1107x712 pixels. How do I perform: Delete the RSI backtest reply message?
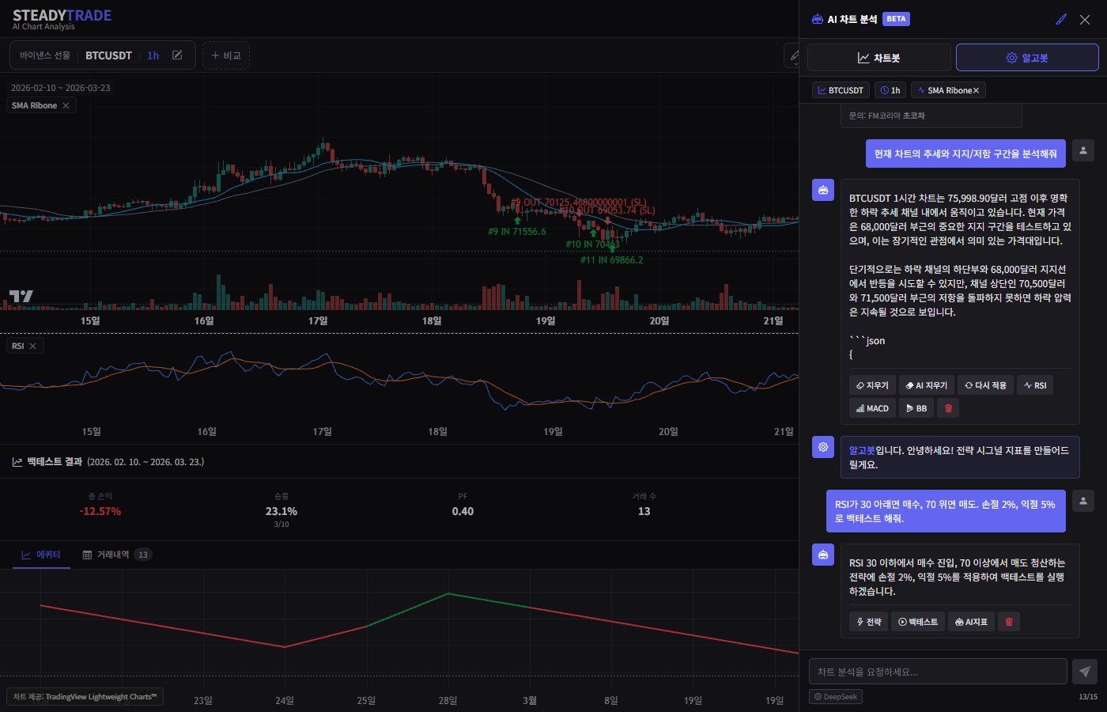click(x=1009, y=622)
